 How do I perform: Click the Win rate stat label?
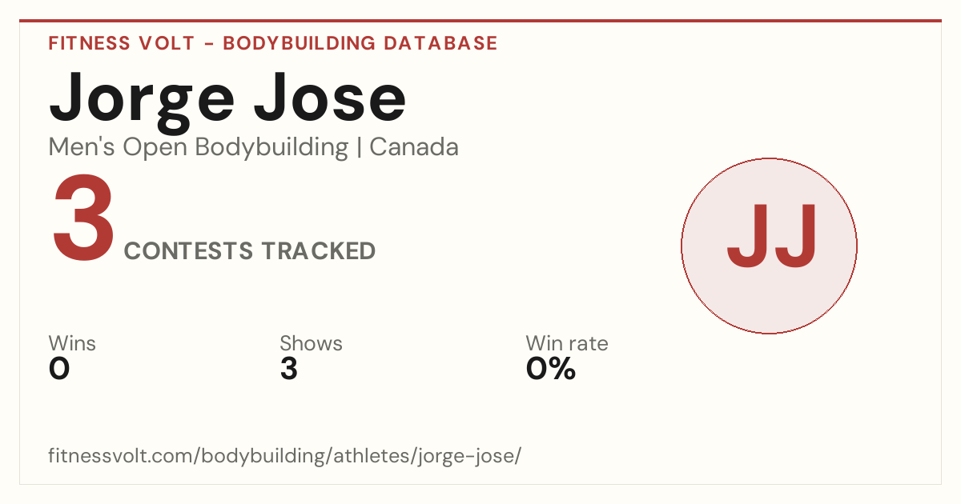(x=567, y=343)
